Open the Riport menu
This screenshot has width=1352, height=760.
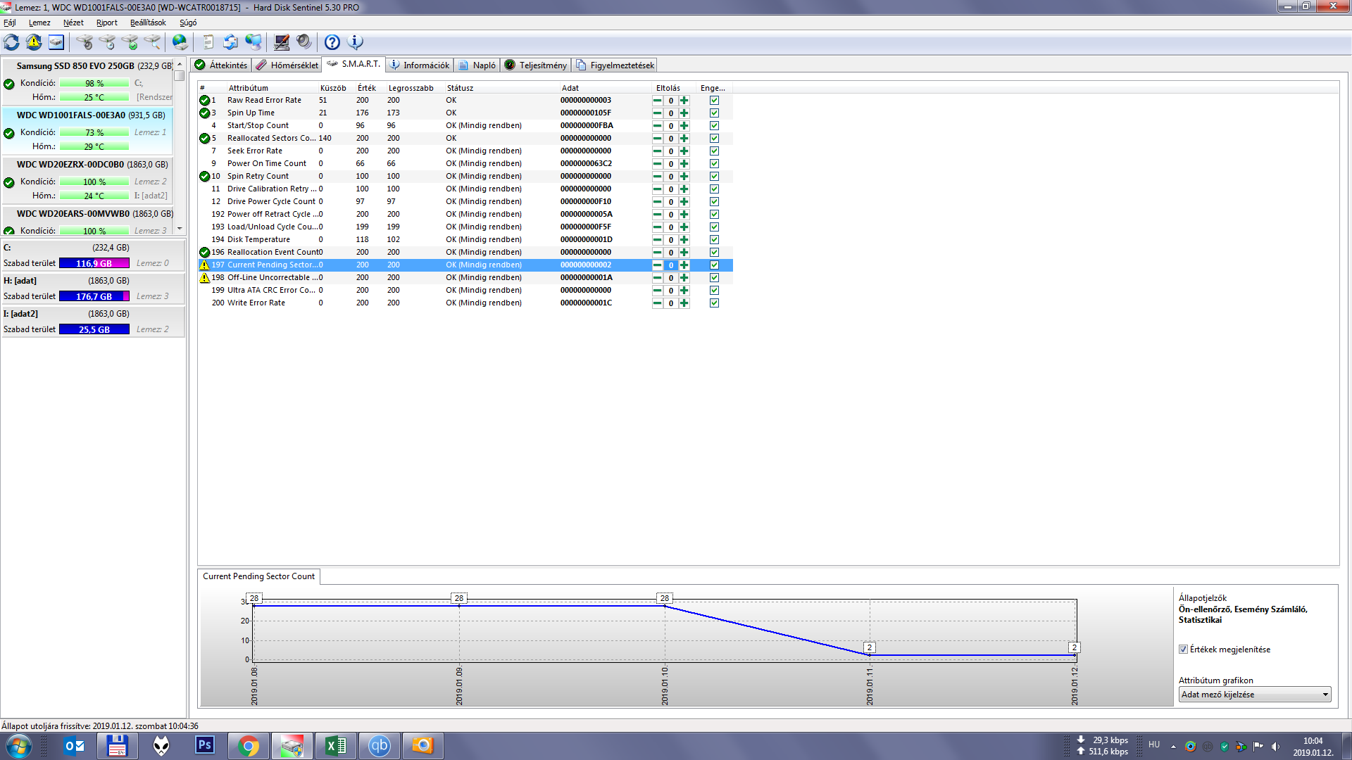click(107, 23)
